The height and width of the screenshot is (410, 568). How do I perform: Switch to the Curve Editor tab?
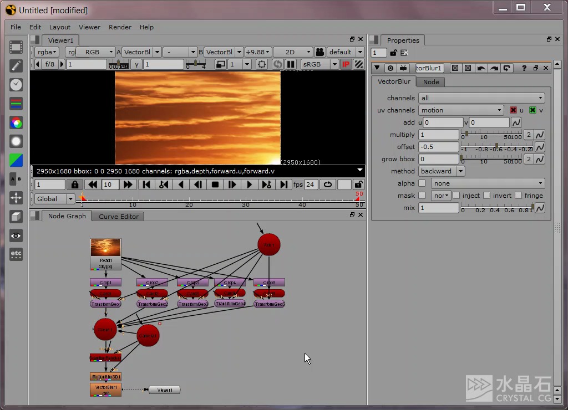[x=119, y=216]
